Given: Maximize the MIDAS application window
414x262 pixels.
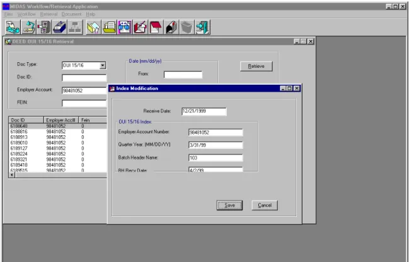Looking at the screenshot, I should [x=396, y=6].
